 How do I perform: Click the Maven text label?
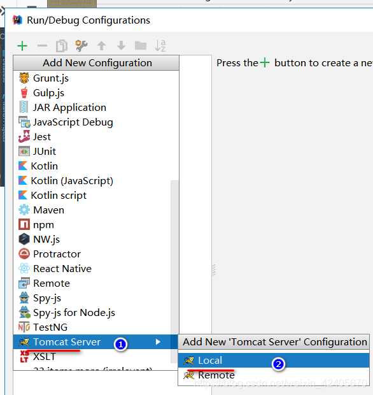pos(49,210)
